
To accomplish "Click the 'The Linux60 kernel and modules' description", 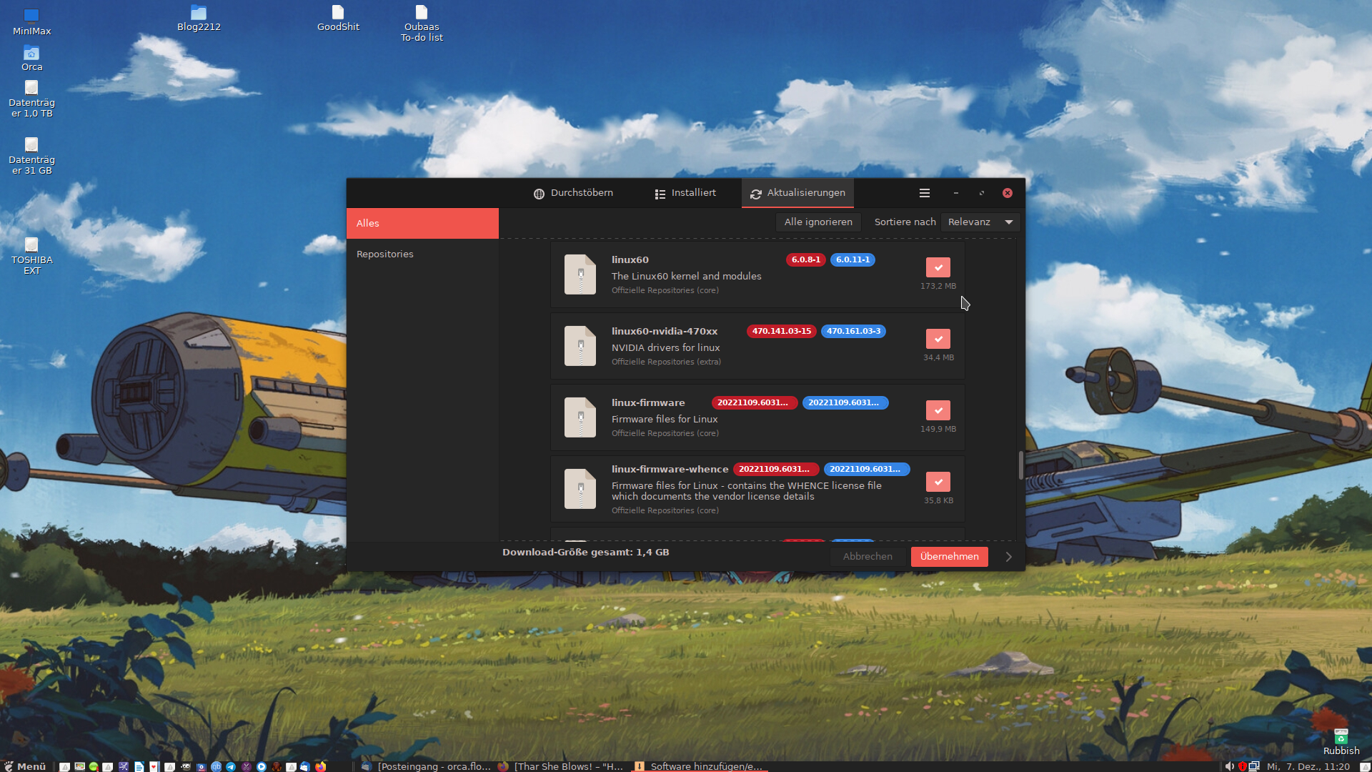I will click(x=686, y=277).
